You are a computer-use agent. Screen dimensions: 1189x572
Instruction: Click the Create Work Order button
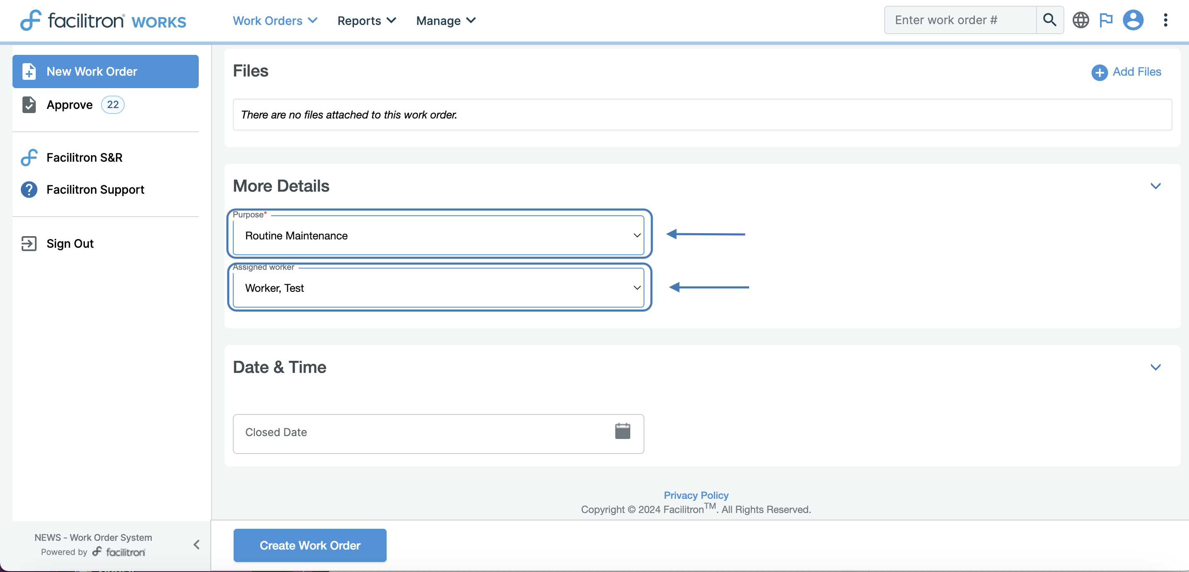(x=310, y=545)
